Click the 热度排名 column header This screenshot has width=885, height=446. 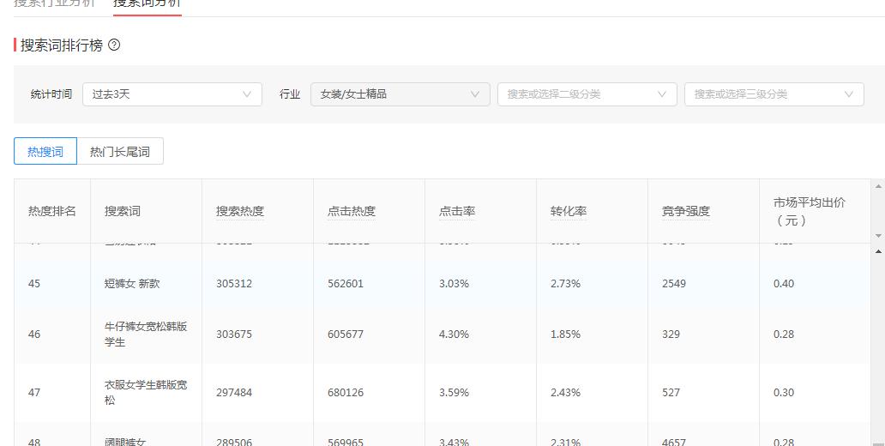[52, 211]
